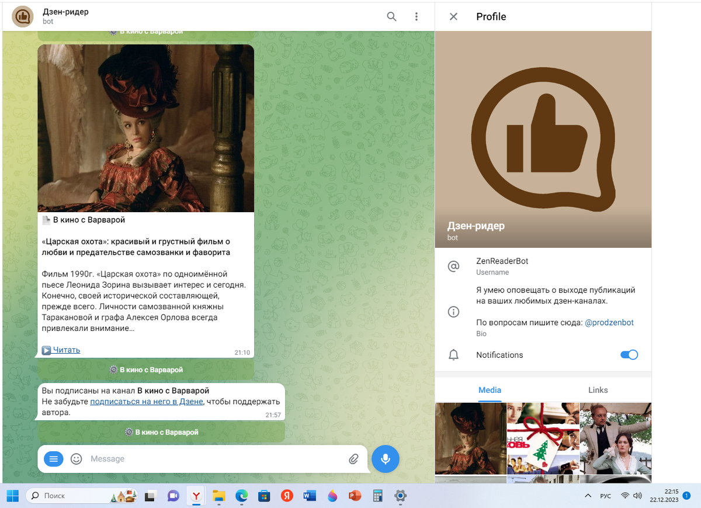The image size is (701, 508).
Task: Click the В кино с Варварой button below the article
Action: pos(146,369)
